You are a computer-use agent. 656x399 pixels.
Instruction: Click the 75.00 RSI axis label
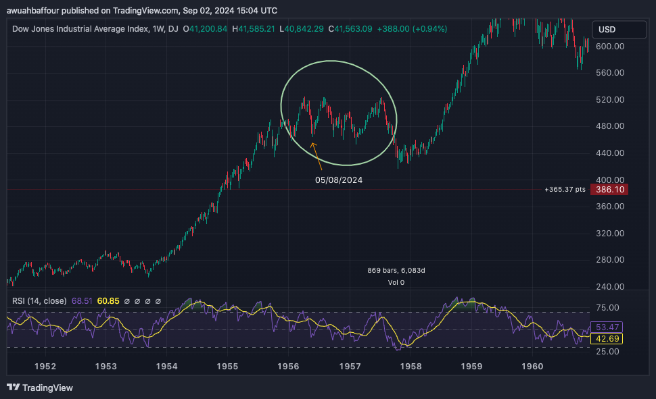point(607,308)
